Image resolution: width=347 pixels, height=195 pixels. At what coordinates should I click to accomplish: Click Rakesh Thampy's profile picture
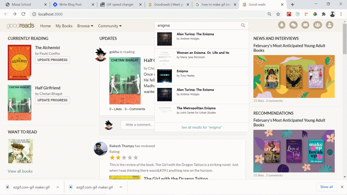click(x=101, y=148)
